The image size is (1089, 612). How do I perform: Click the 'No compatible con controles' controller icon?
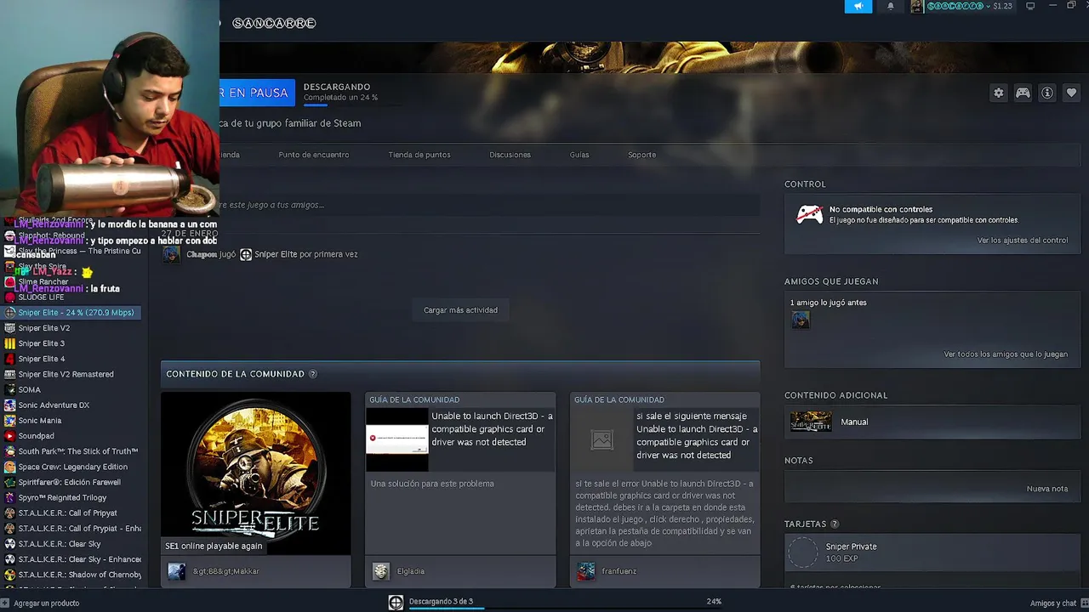point(809,214)
